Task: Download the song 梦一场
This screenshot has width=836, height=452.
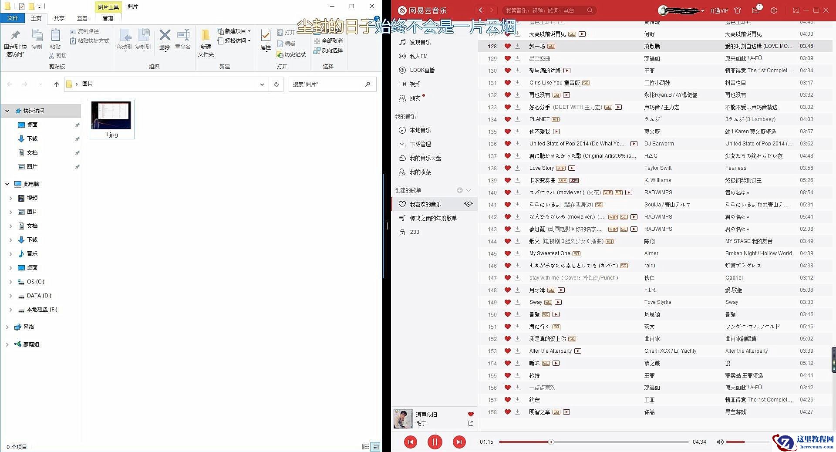Action: coord(517,46)
